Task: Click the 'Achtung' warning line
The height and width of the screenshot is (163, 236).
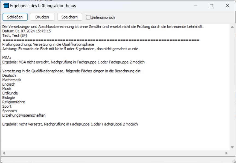Action: click(70, 49)
